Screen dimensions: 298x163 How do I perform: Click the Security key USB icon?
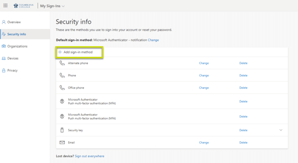[62, 130]
